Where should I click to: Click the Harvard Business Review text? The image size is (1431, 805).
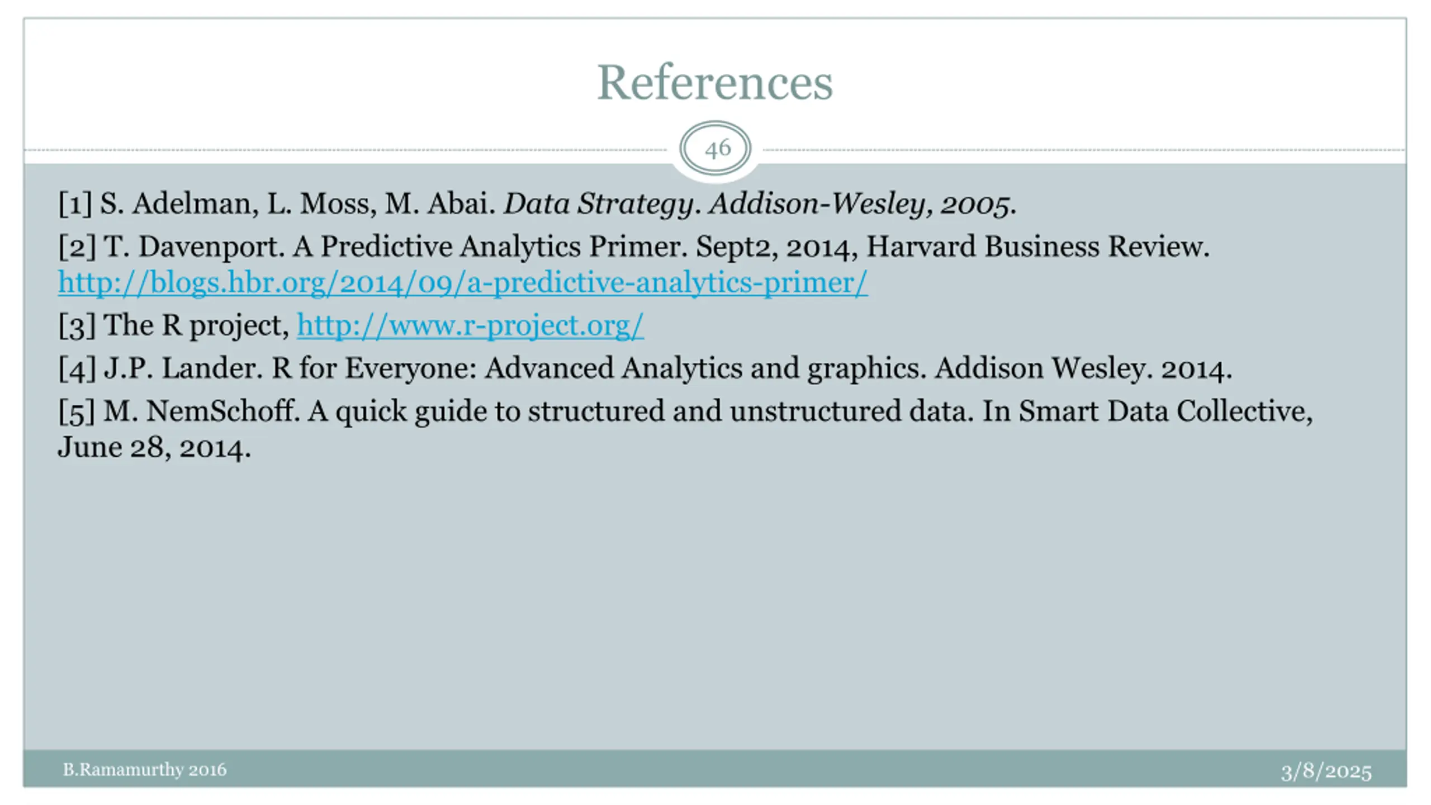coord(1037,247)
